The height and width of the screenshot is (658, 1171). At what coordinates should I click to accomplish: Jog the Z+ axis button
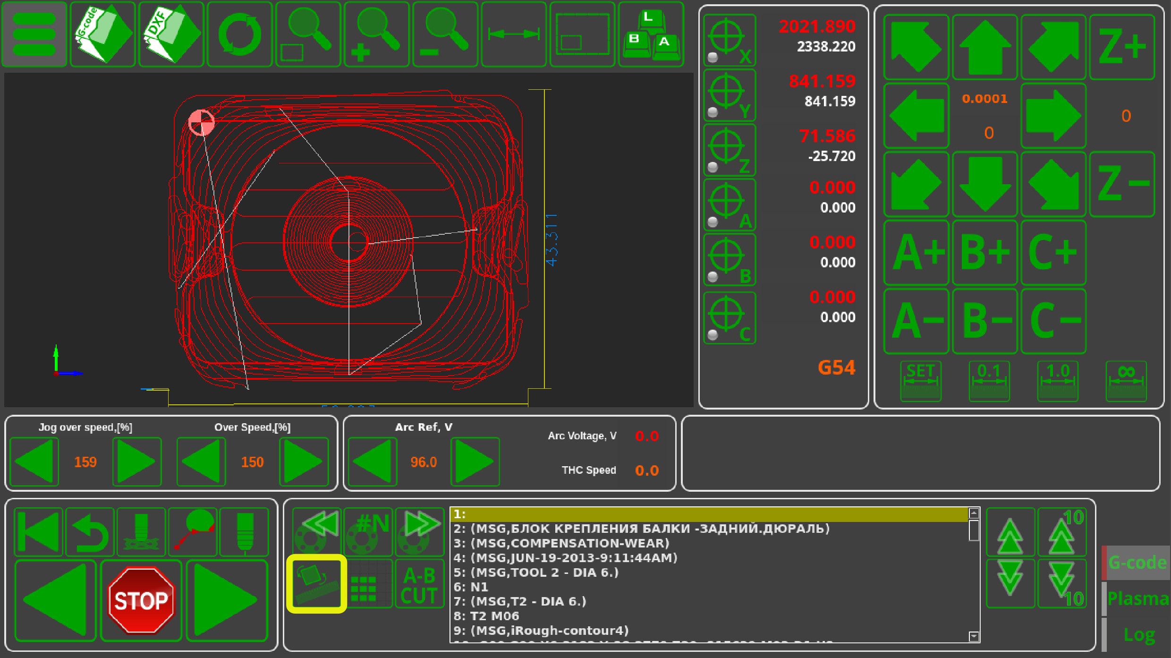click(x=1121, y=47)
